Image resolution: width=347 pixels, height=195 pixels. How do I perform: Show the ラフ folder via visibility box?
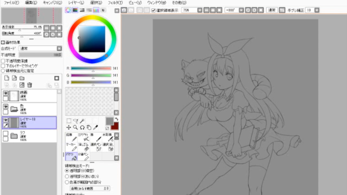[5, 133]
